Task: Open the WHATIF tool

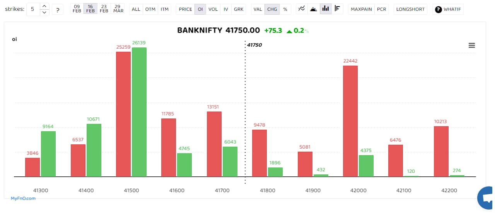Action: [x=448, y=9]
